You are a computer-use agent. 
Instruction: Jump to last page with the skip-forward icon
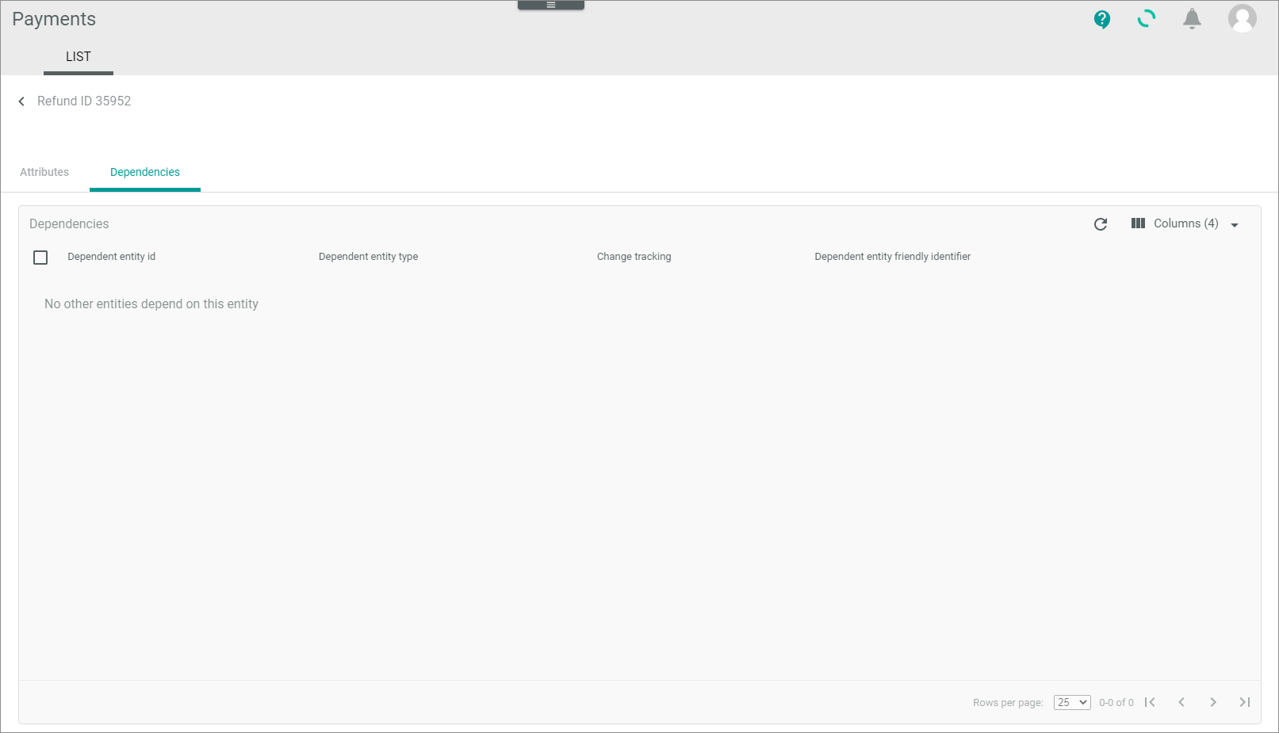[x=1244, y=702]
